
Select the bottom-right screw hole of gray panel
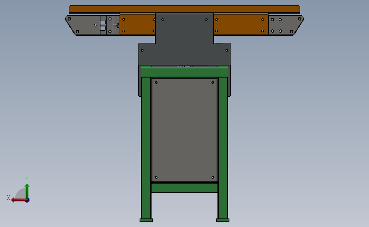[x=213, y=178]
